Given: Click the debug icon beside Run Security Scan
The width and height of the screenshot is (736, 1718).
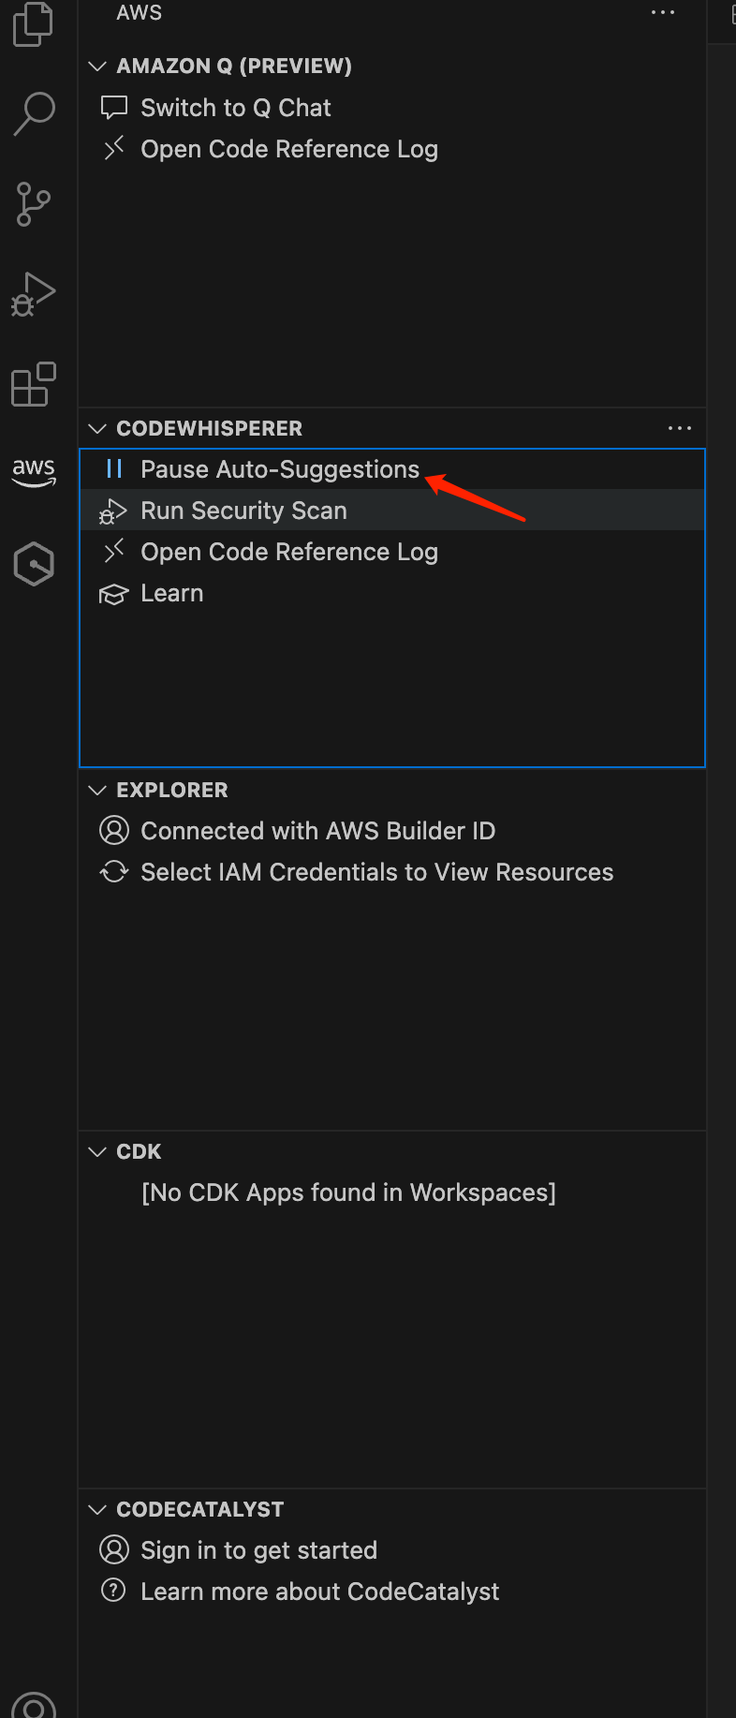Looking at the screenshot, I should pyautogui.click(x=113, y=511).
